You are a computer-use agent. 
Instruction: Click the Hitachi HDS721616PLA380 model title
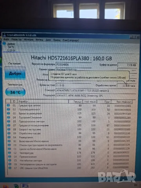pyautogui.click(x=71, y=58)
